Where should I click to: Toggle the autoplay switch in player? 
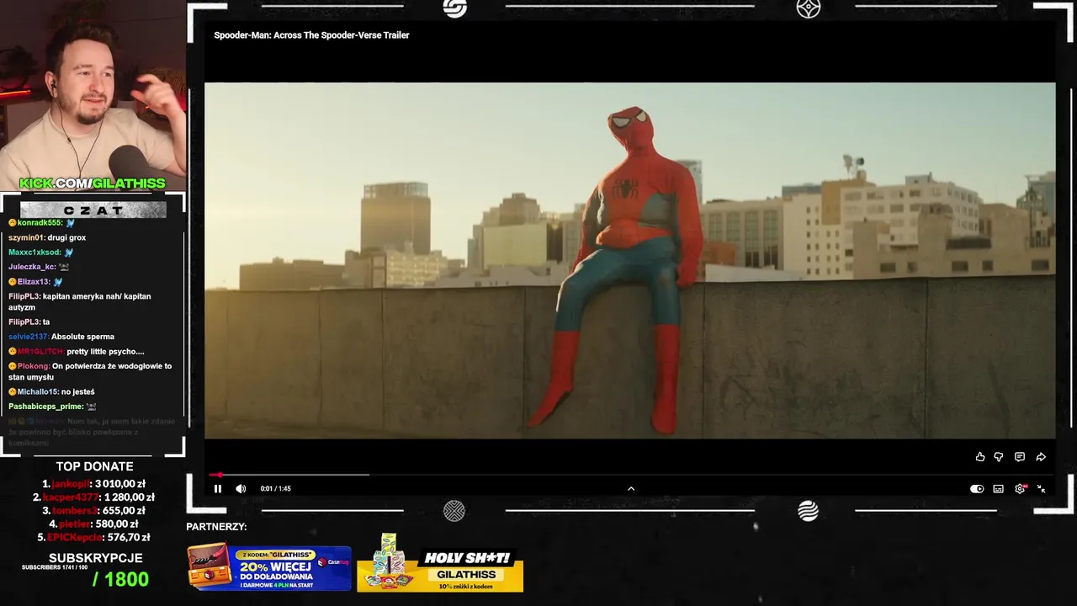[977, 489]
